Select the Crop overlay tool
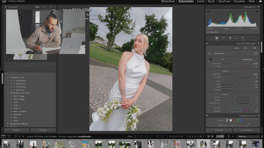This screenshot has width=264, height=148. [x=223, y=38]
